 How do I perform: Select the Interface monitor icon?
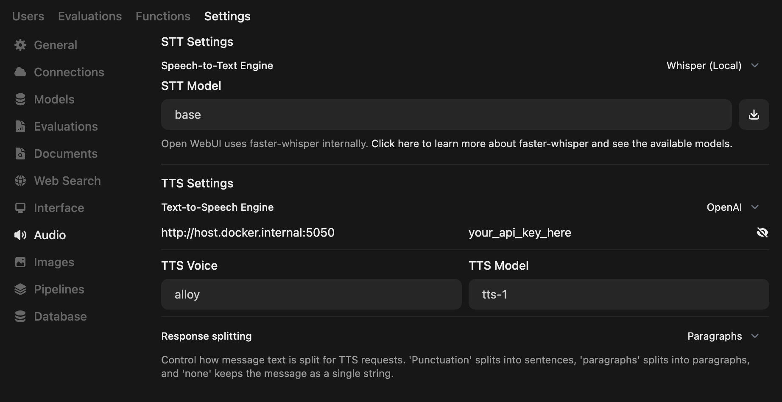[x=20, y=208]
